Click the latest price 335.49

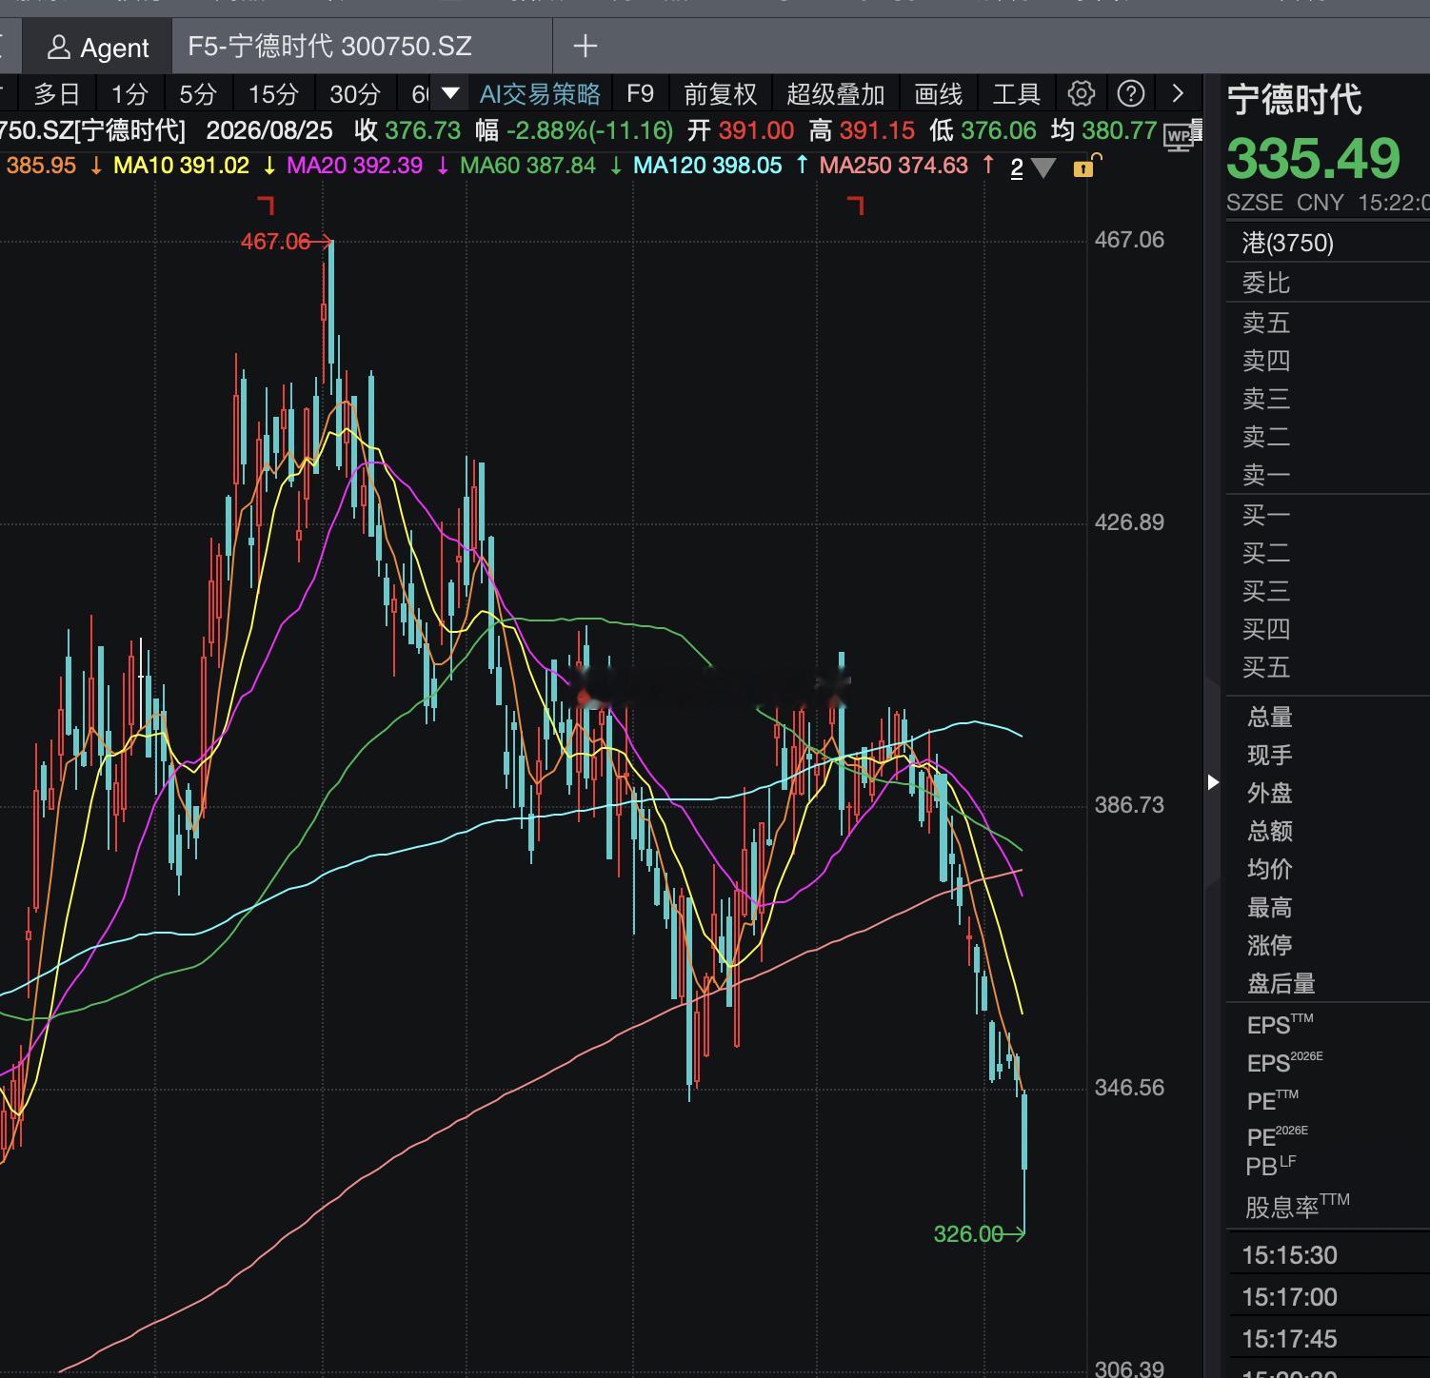(1314, 158)
